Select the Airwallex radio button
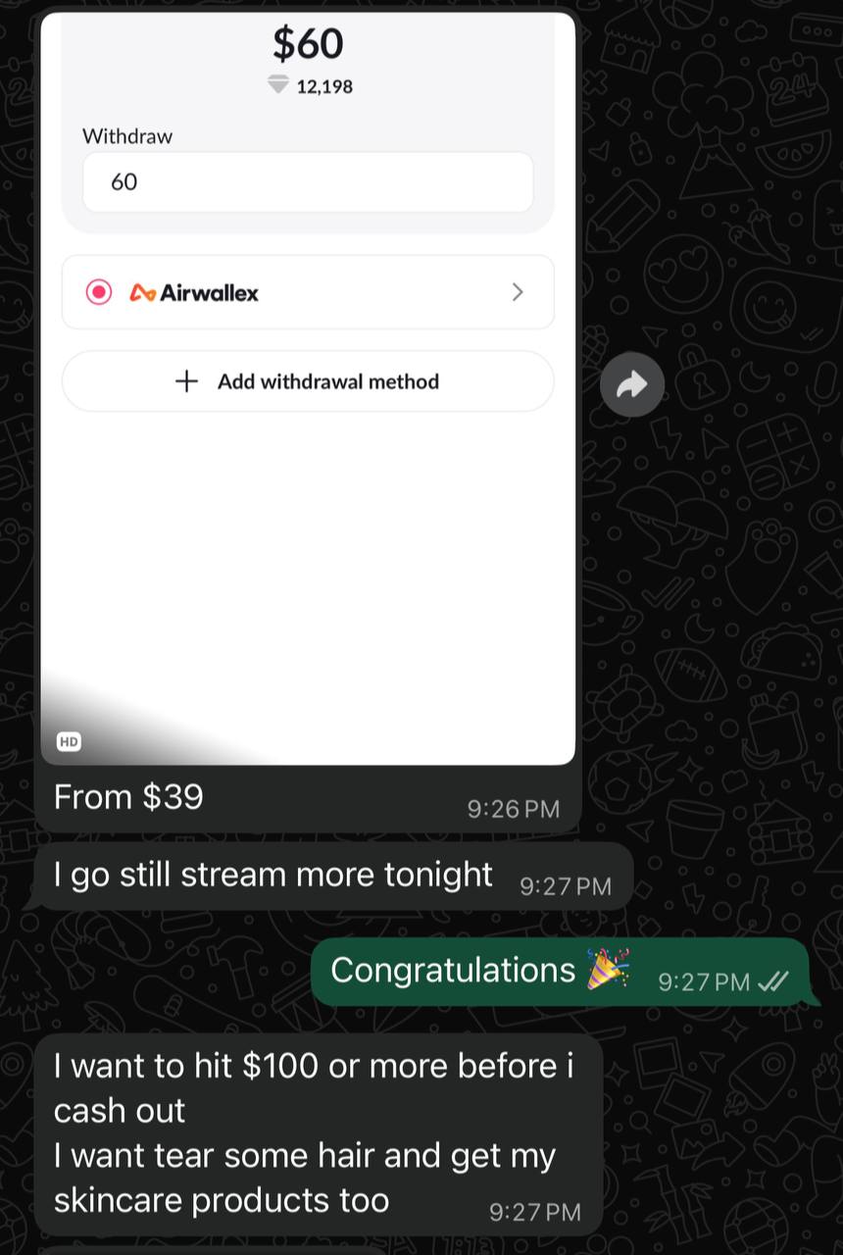The image size is (843, 1255). click(x=99, y=292)
